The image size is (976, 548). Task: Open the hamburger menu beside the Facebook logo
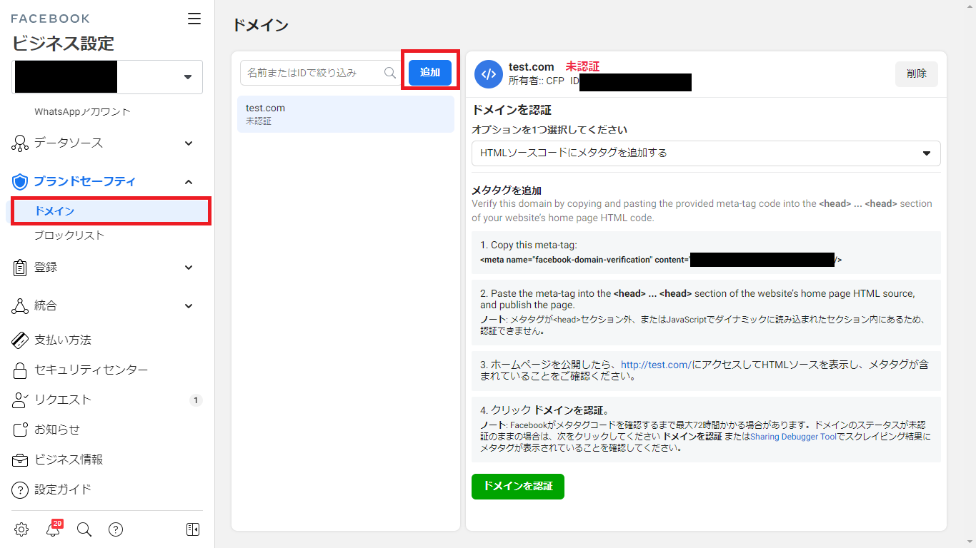(194, 19)
